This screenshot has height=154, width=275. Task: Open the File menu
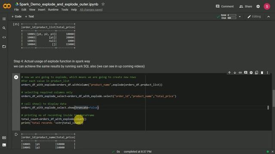point(16,9)
